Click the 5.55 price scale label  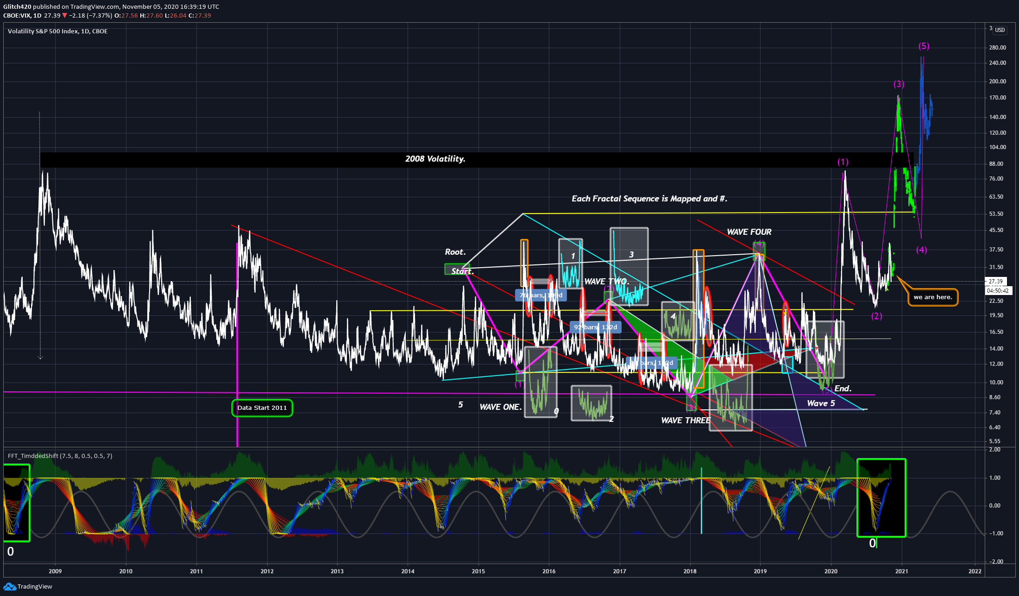(x=995, y=441)
